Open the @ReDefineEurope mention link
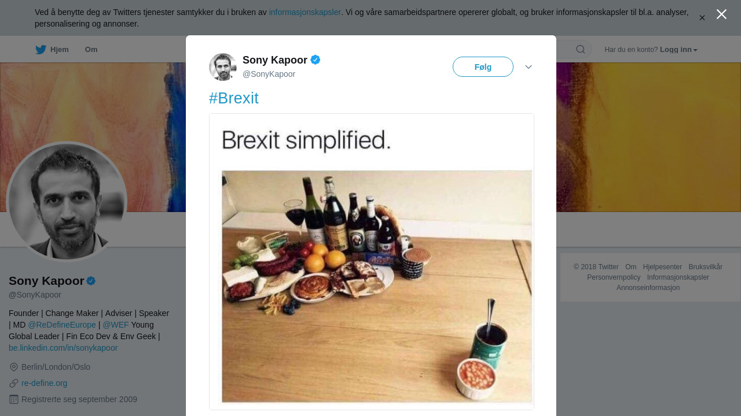Image resolution: width=741 pixels, height=416 pixels. coord(62,325)
